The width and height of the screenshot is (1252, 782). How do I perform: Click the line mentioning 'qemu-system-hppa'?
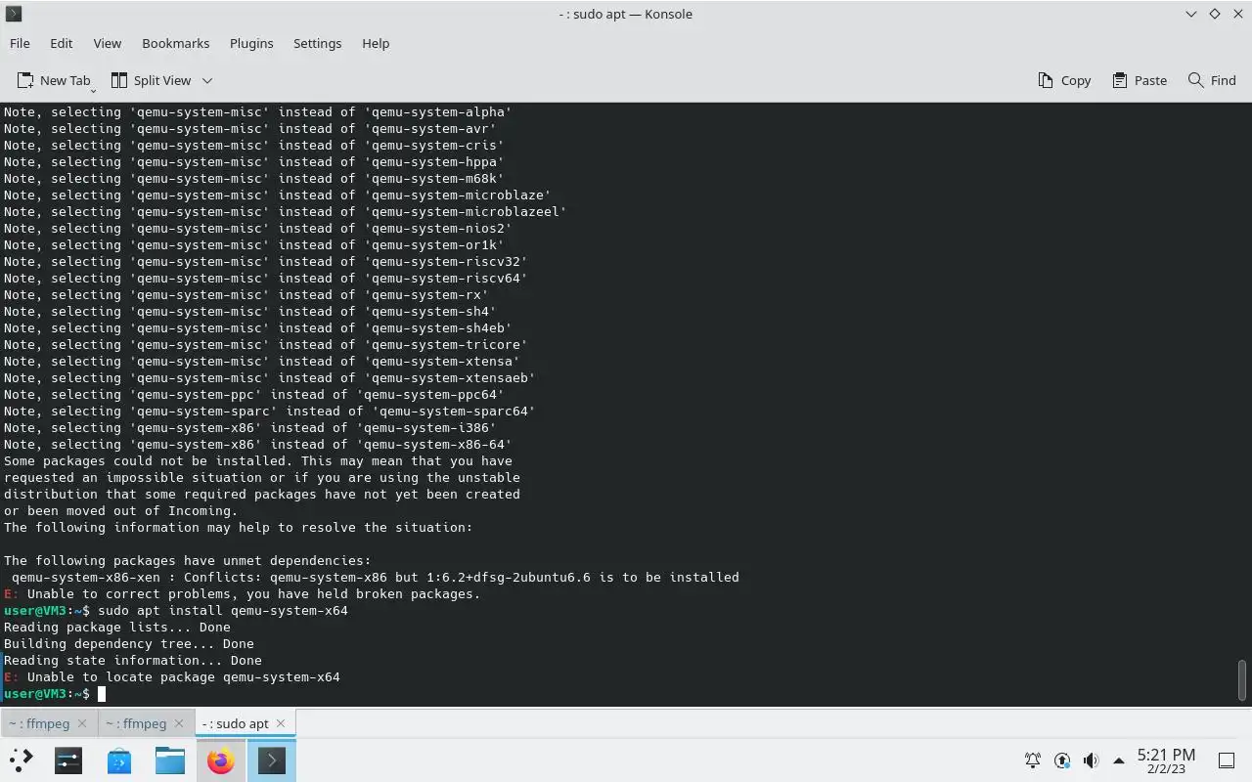click(254, 161)
